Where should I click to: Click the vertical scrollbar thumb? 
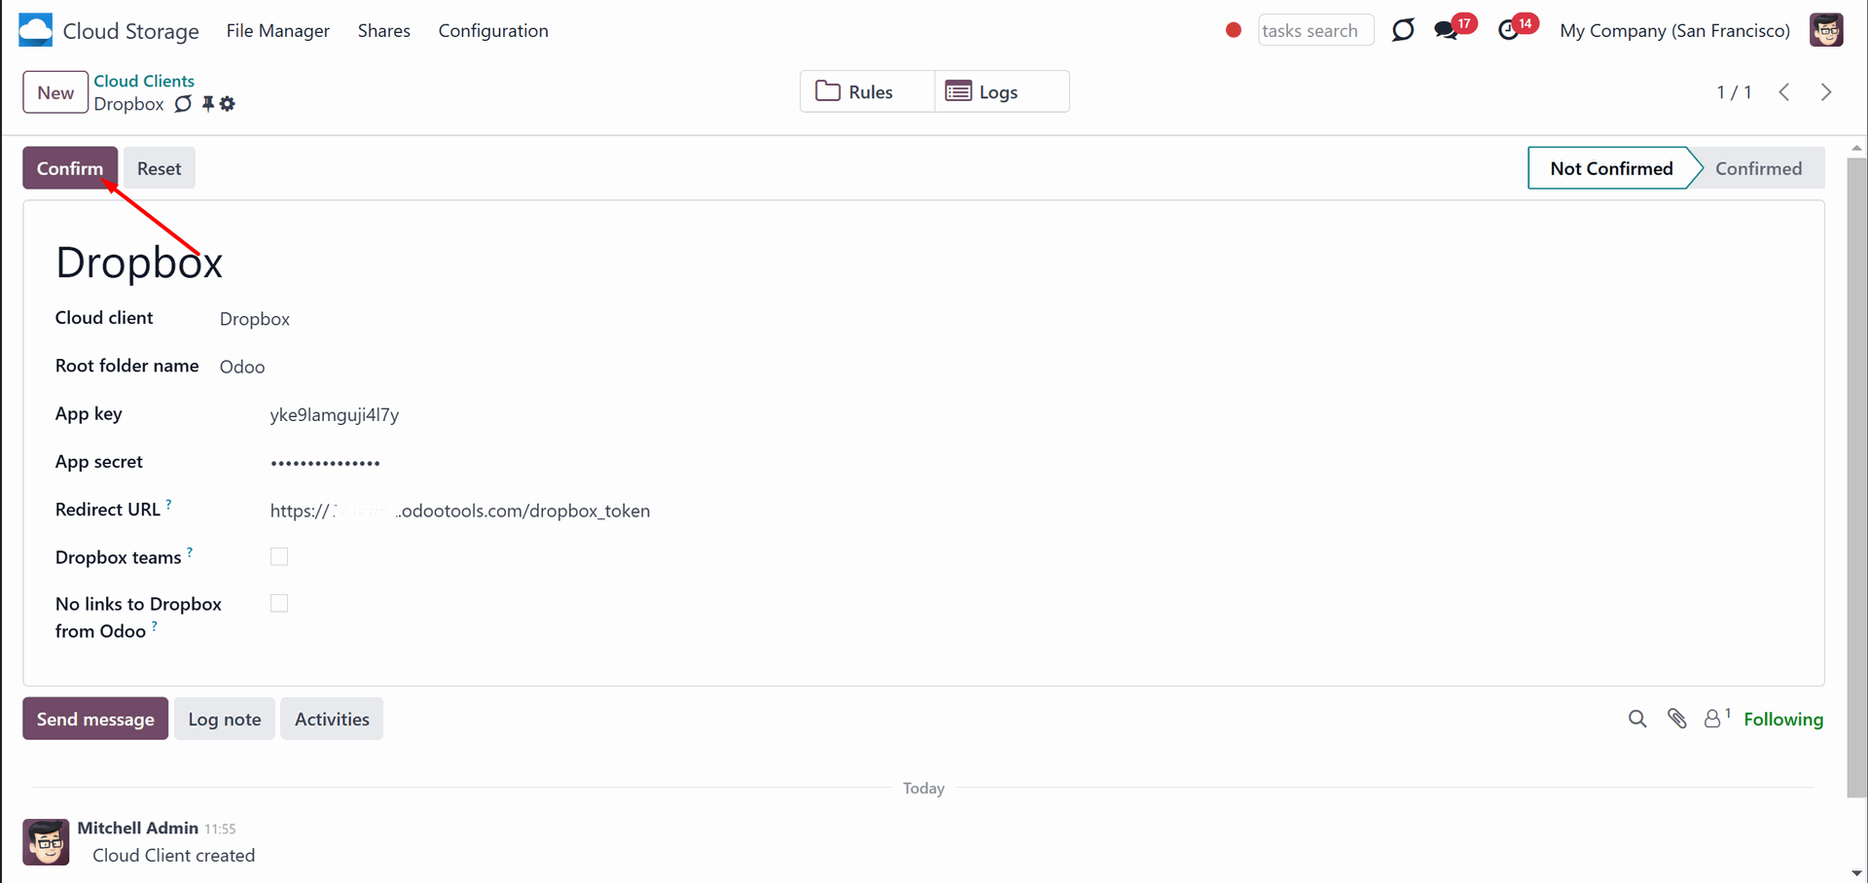[x=1856, y=477]
